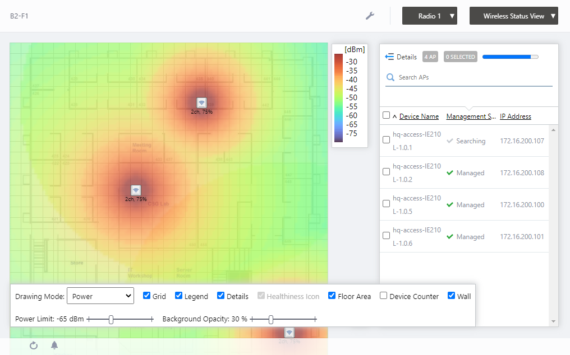Image resolution: width=570 pixels, height=355 pixels.
Task: Sort by IP Address column header
Action: tap(515, 116)
